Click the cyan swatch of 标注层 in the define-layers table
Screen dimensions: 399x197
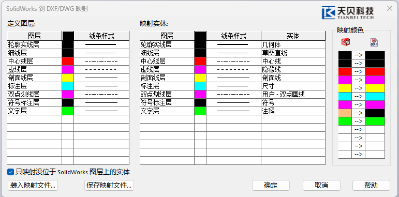tap(68, 86)
